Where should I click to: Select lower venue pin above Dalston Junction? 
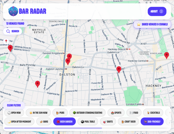[x=68, y=61]
